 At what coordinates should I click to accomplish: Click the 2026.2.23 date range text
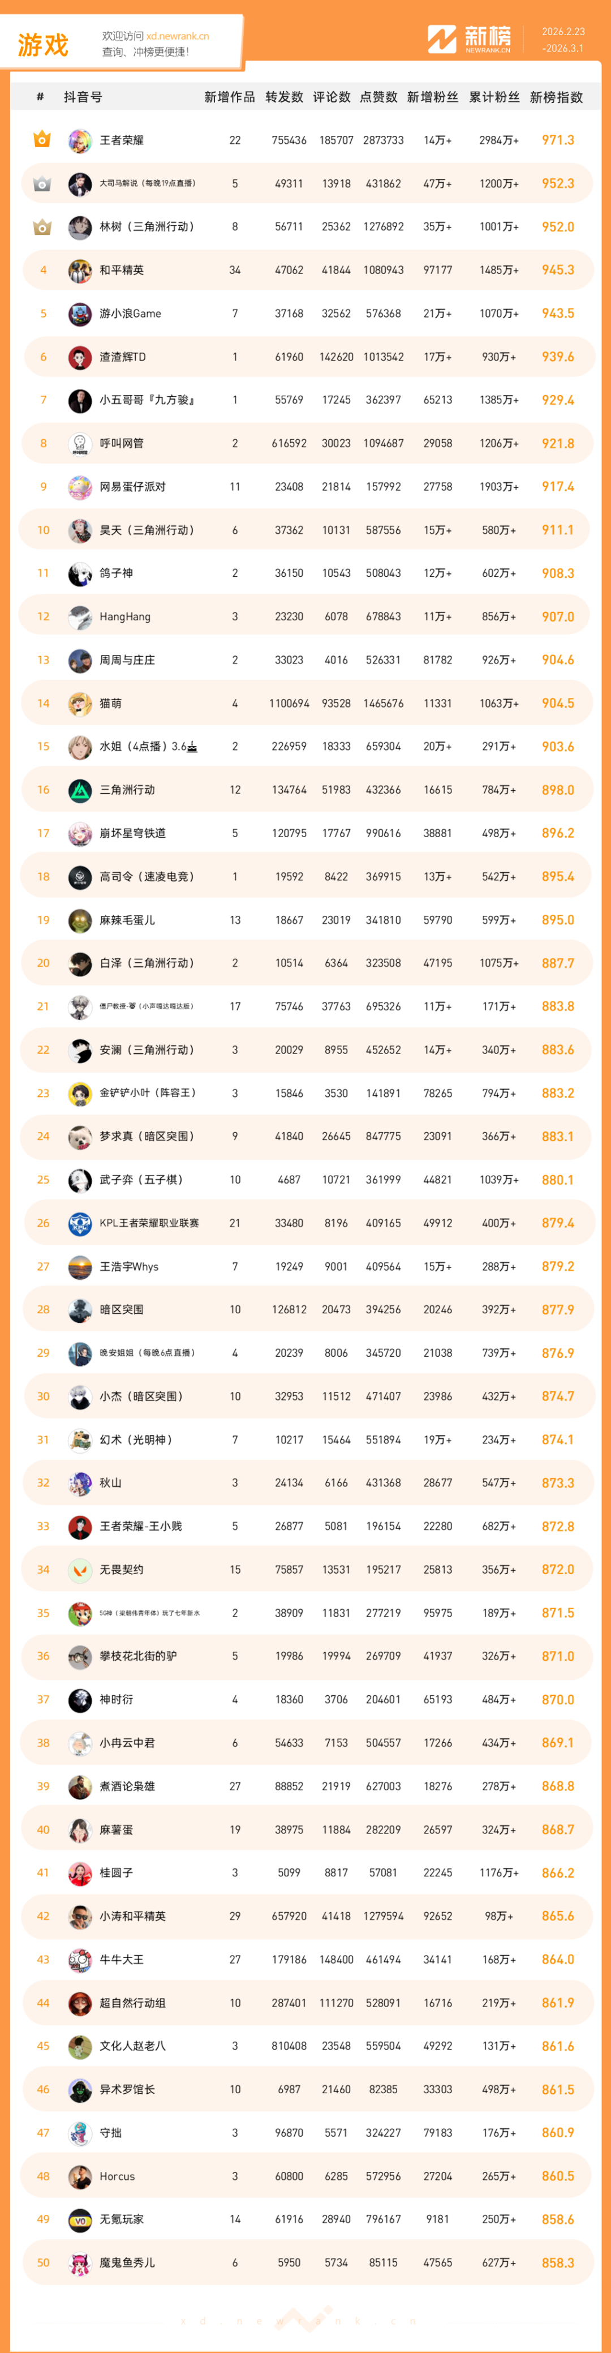coord(562,32)
